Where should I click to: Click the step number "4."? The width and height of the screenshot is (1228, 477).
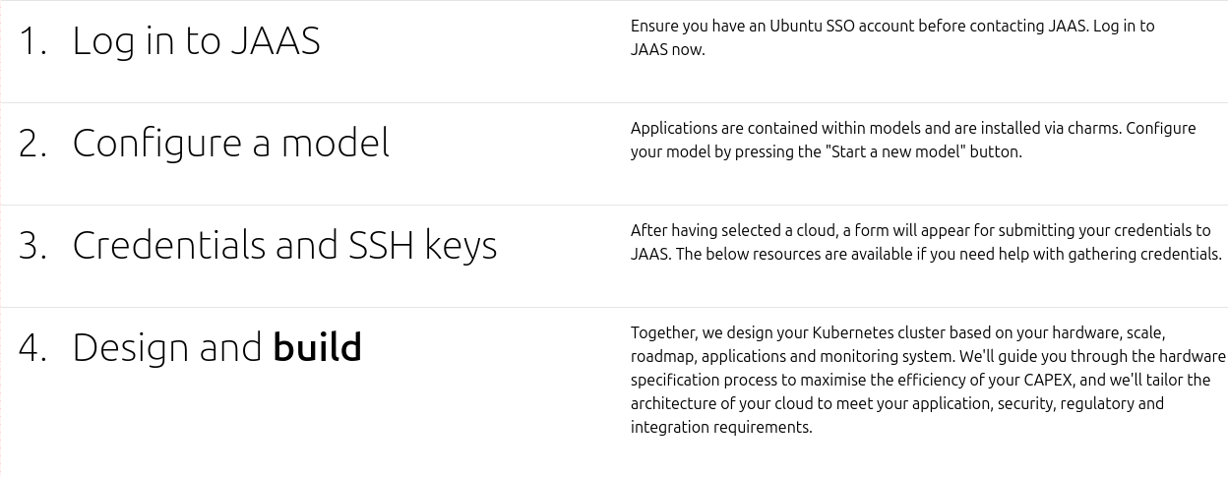(x=32, y=348)
